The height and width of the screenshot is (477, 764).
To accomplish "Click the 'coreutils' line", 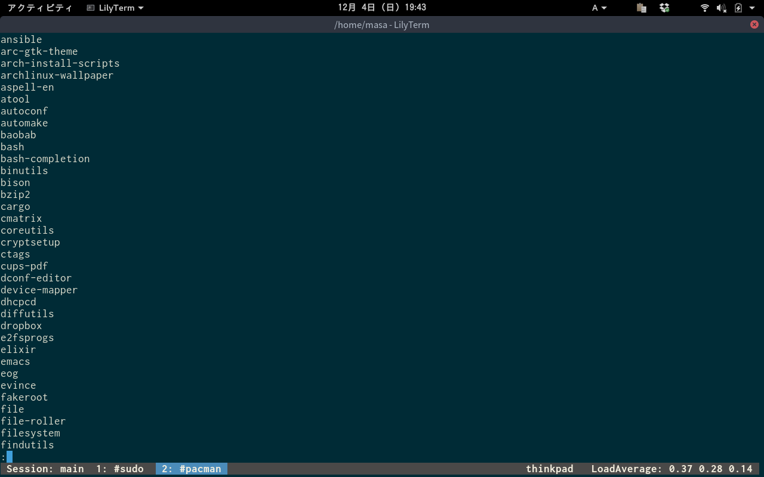I will [x=27, y=230].
